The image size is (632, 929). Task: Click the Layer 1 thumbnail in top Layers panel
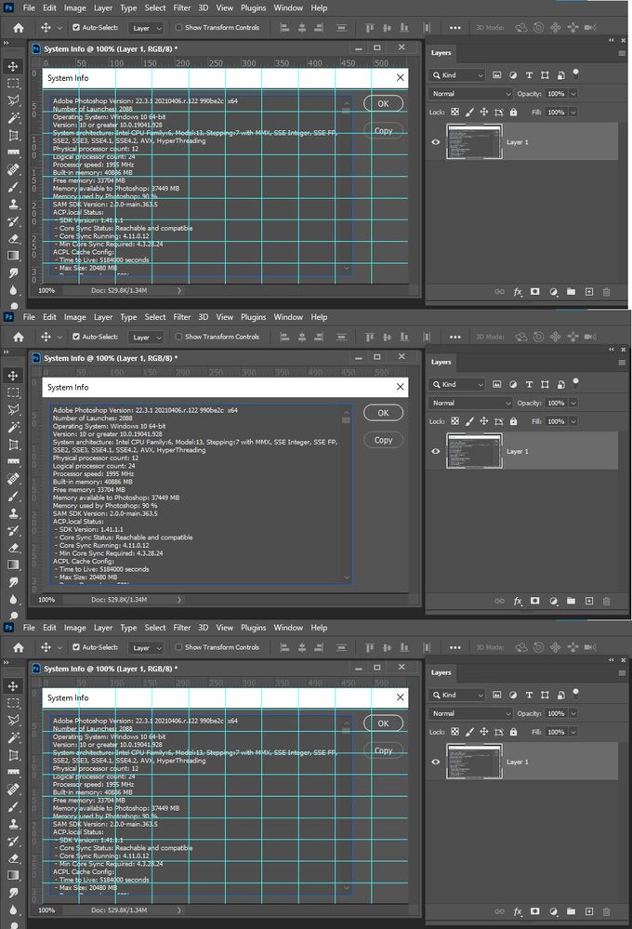pyautogui.click(x=474, y=142)
